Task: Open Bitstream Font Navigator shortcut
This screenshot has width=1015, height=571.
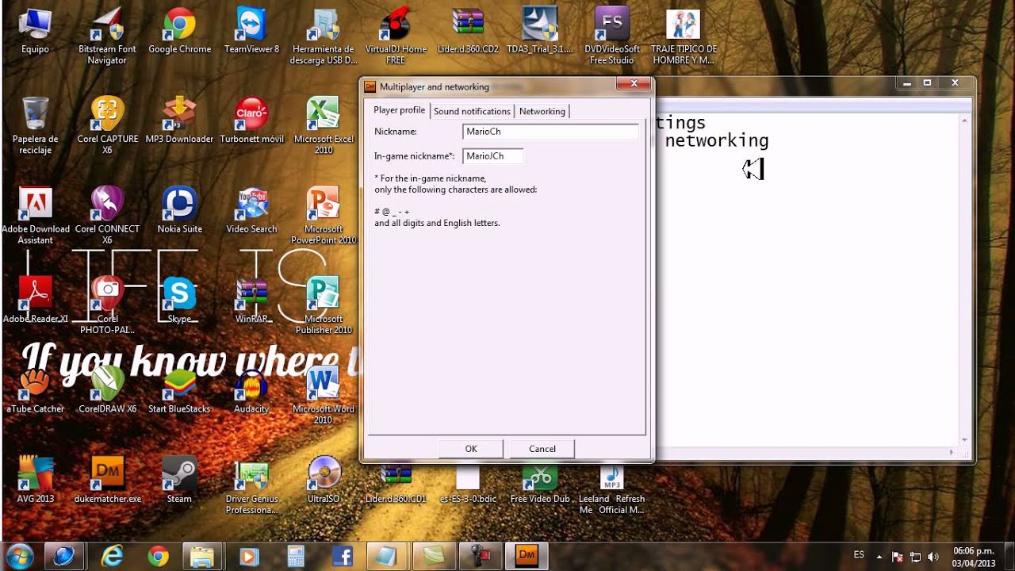Action: (107, 36)
